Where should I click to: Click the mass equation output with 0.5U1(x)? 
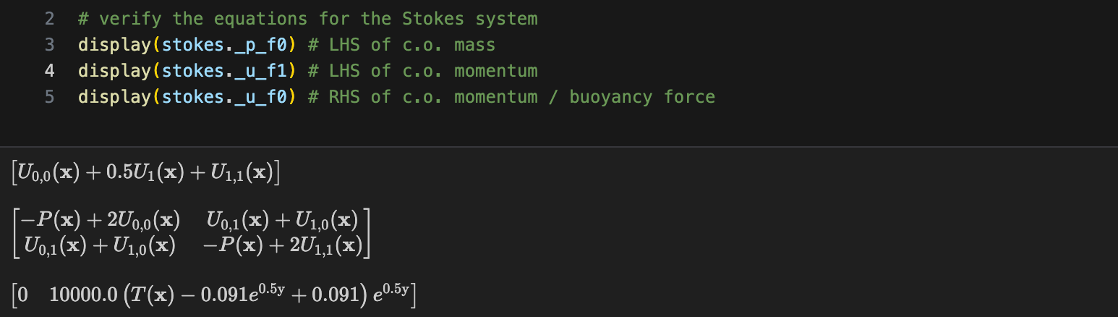[x=145, y=174]
